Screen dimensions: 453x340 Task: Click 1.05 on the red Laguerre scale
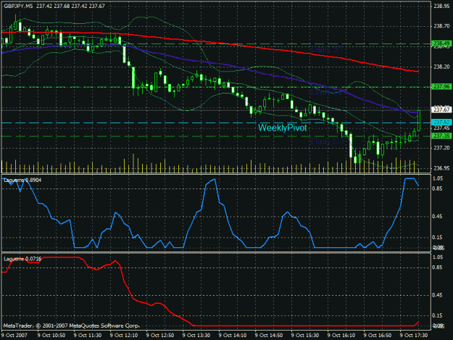click(x=438, y=257)
